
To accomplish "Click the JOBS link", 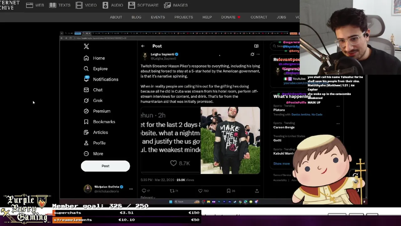I will coord(281,17).
